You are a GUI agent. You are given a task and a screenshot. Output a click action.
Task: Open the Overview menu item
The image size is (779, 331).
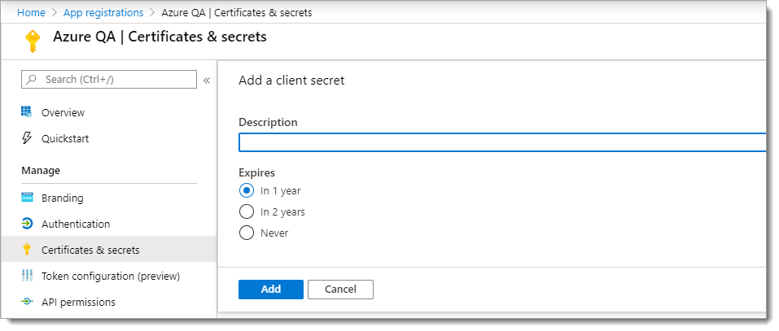(x=63, y=112)
